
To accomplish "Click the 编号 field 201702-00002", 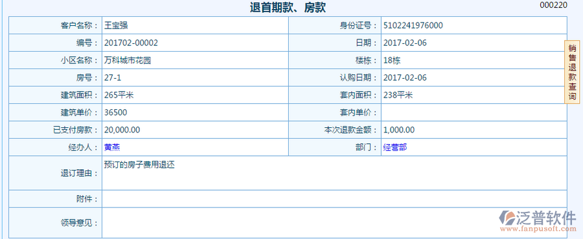I will coord(195,43).
